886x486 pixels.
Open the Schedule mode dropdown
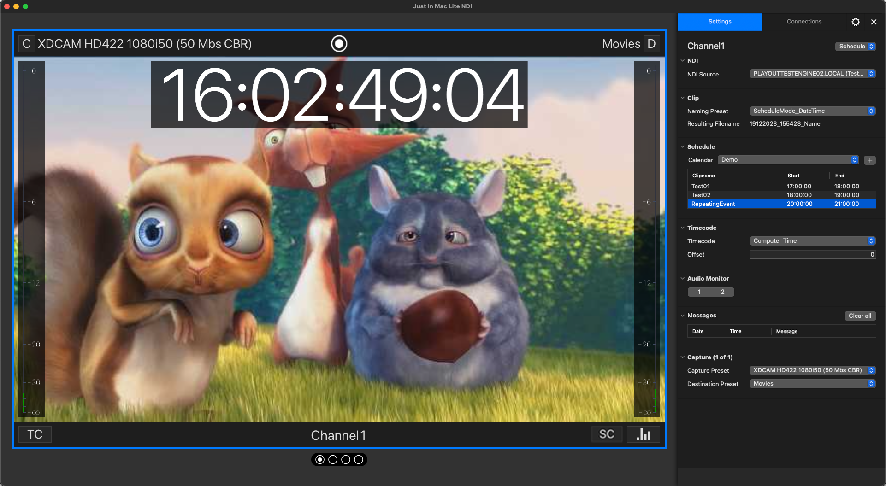pos(855,47)
